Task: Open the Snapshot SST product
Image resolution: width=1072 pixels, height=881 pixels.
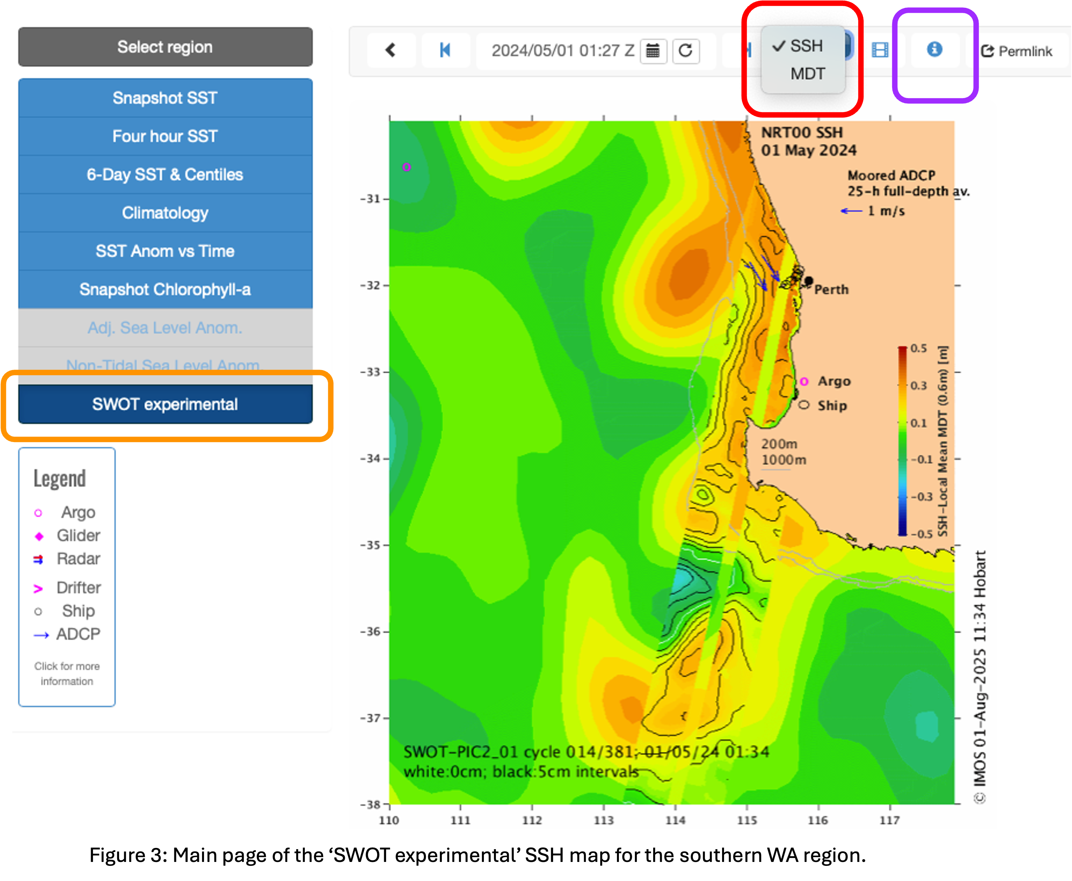Action: pyautogui.click(x=165, y=98)
